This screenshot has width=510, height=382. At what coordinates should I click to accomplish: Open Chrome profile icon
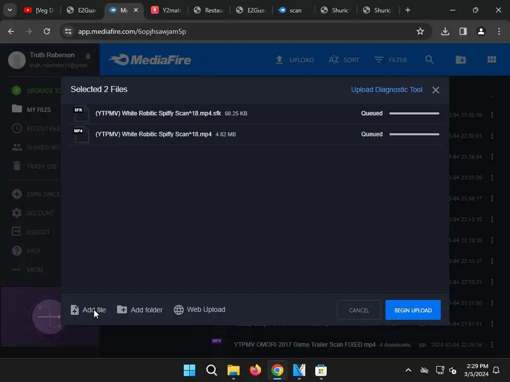pyautogui.click(x=481, y=31)
